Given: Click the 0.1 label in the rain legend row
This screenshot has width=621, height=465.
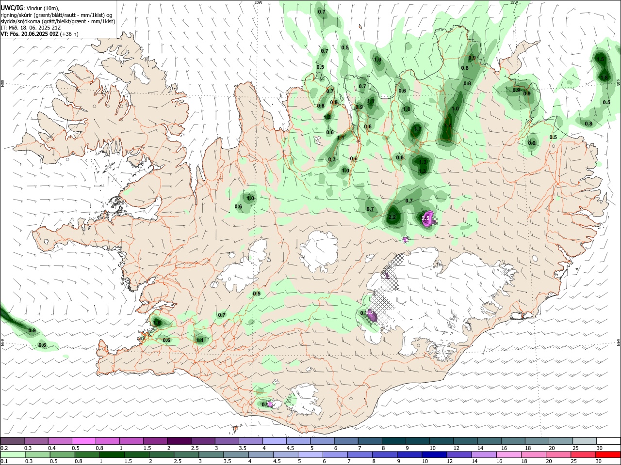Looking at the screenshot, I should coord(4,462).
